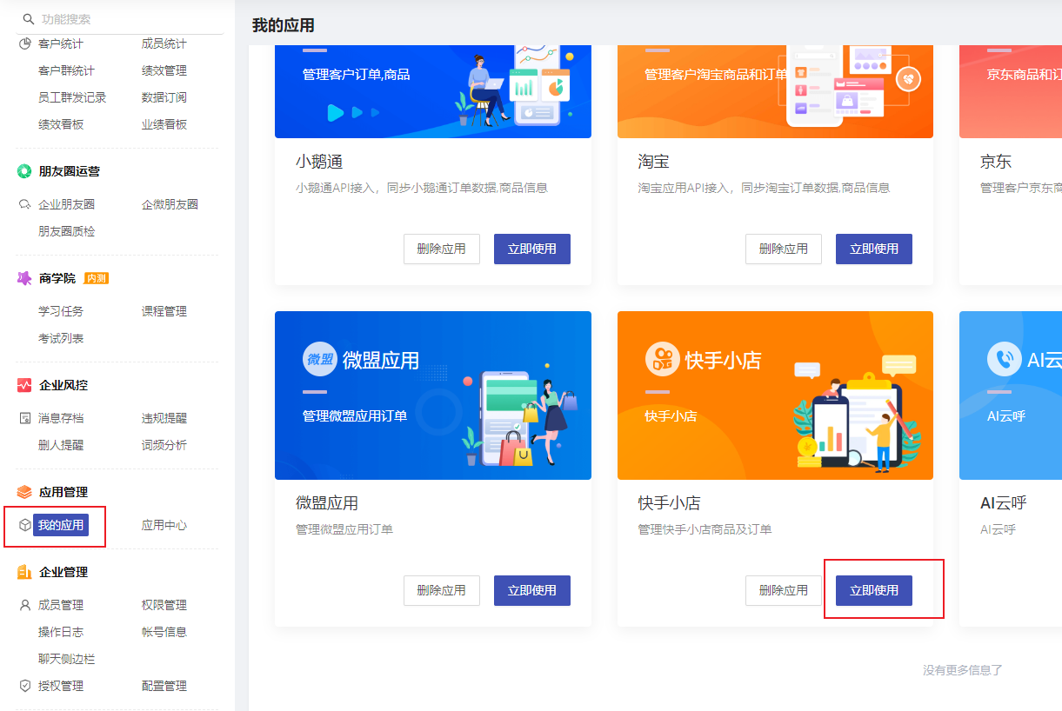Click the 企业风控 section icon

24,385
